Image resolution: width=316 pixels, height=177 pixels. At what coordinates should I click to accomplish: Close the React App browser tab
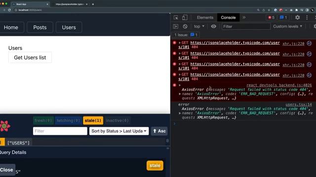(x=47, y=4)
